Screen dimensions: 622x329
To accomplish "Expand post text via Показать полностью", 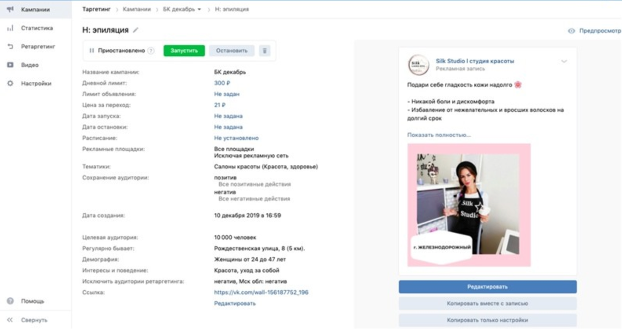I will tap(439, 135).
